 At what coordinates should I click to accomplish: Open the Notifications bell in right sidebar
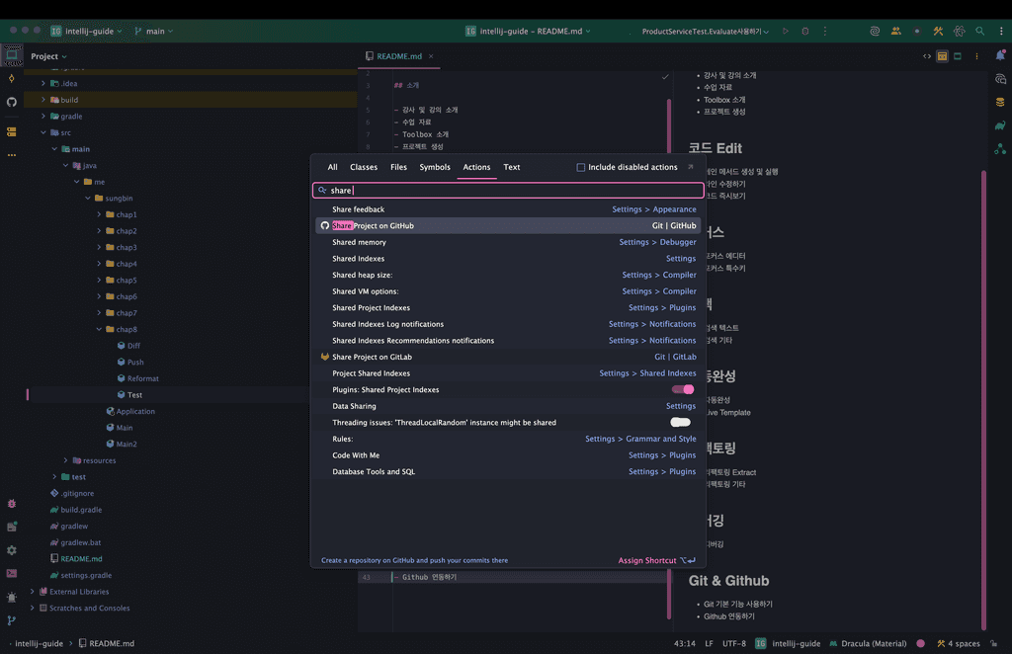[1000, 56]
